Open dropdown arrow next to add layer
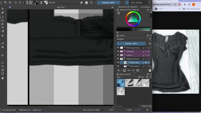Viewport: 201px width, 113px height. coord(121,70)
